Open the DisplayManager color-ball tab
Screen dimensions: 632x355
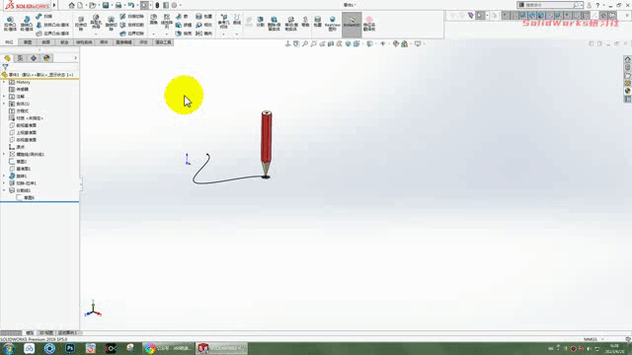pyautogui.click(x=46, y=58)
